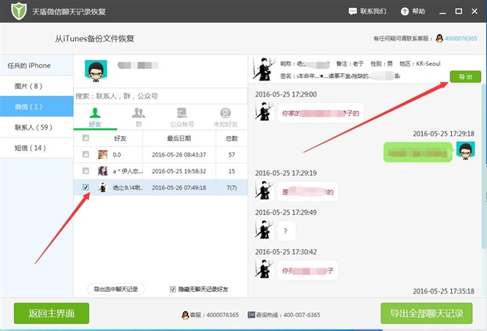Image resolution: width=487 pixels, height=331 pixels.
Task: Click the sender avatar beside green message
Action: coord(465,151)
